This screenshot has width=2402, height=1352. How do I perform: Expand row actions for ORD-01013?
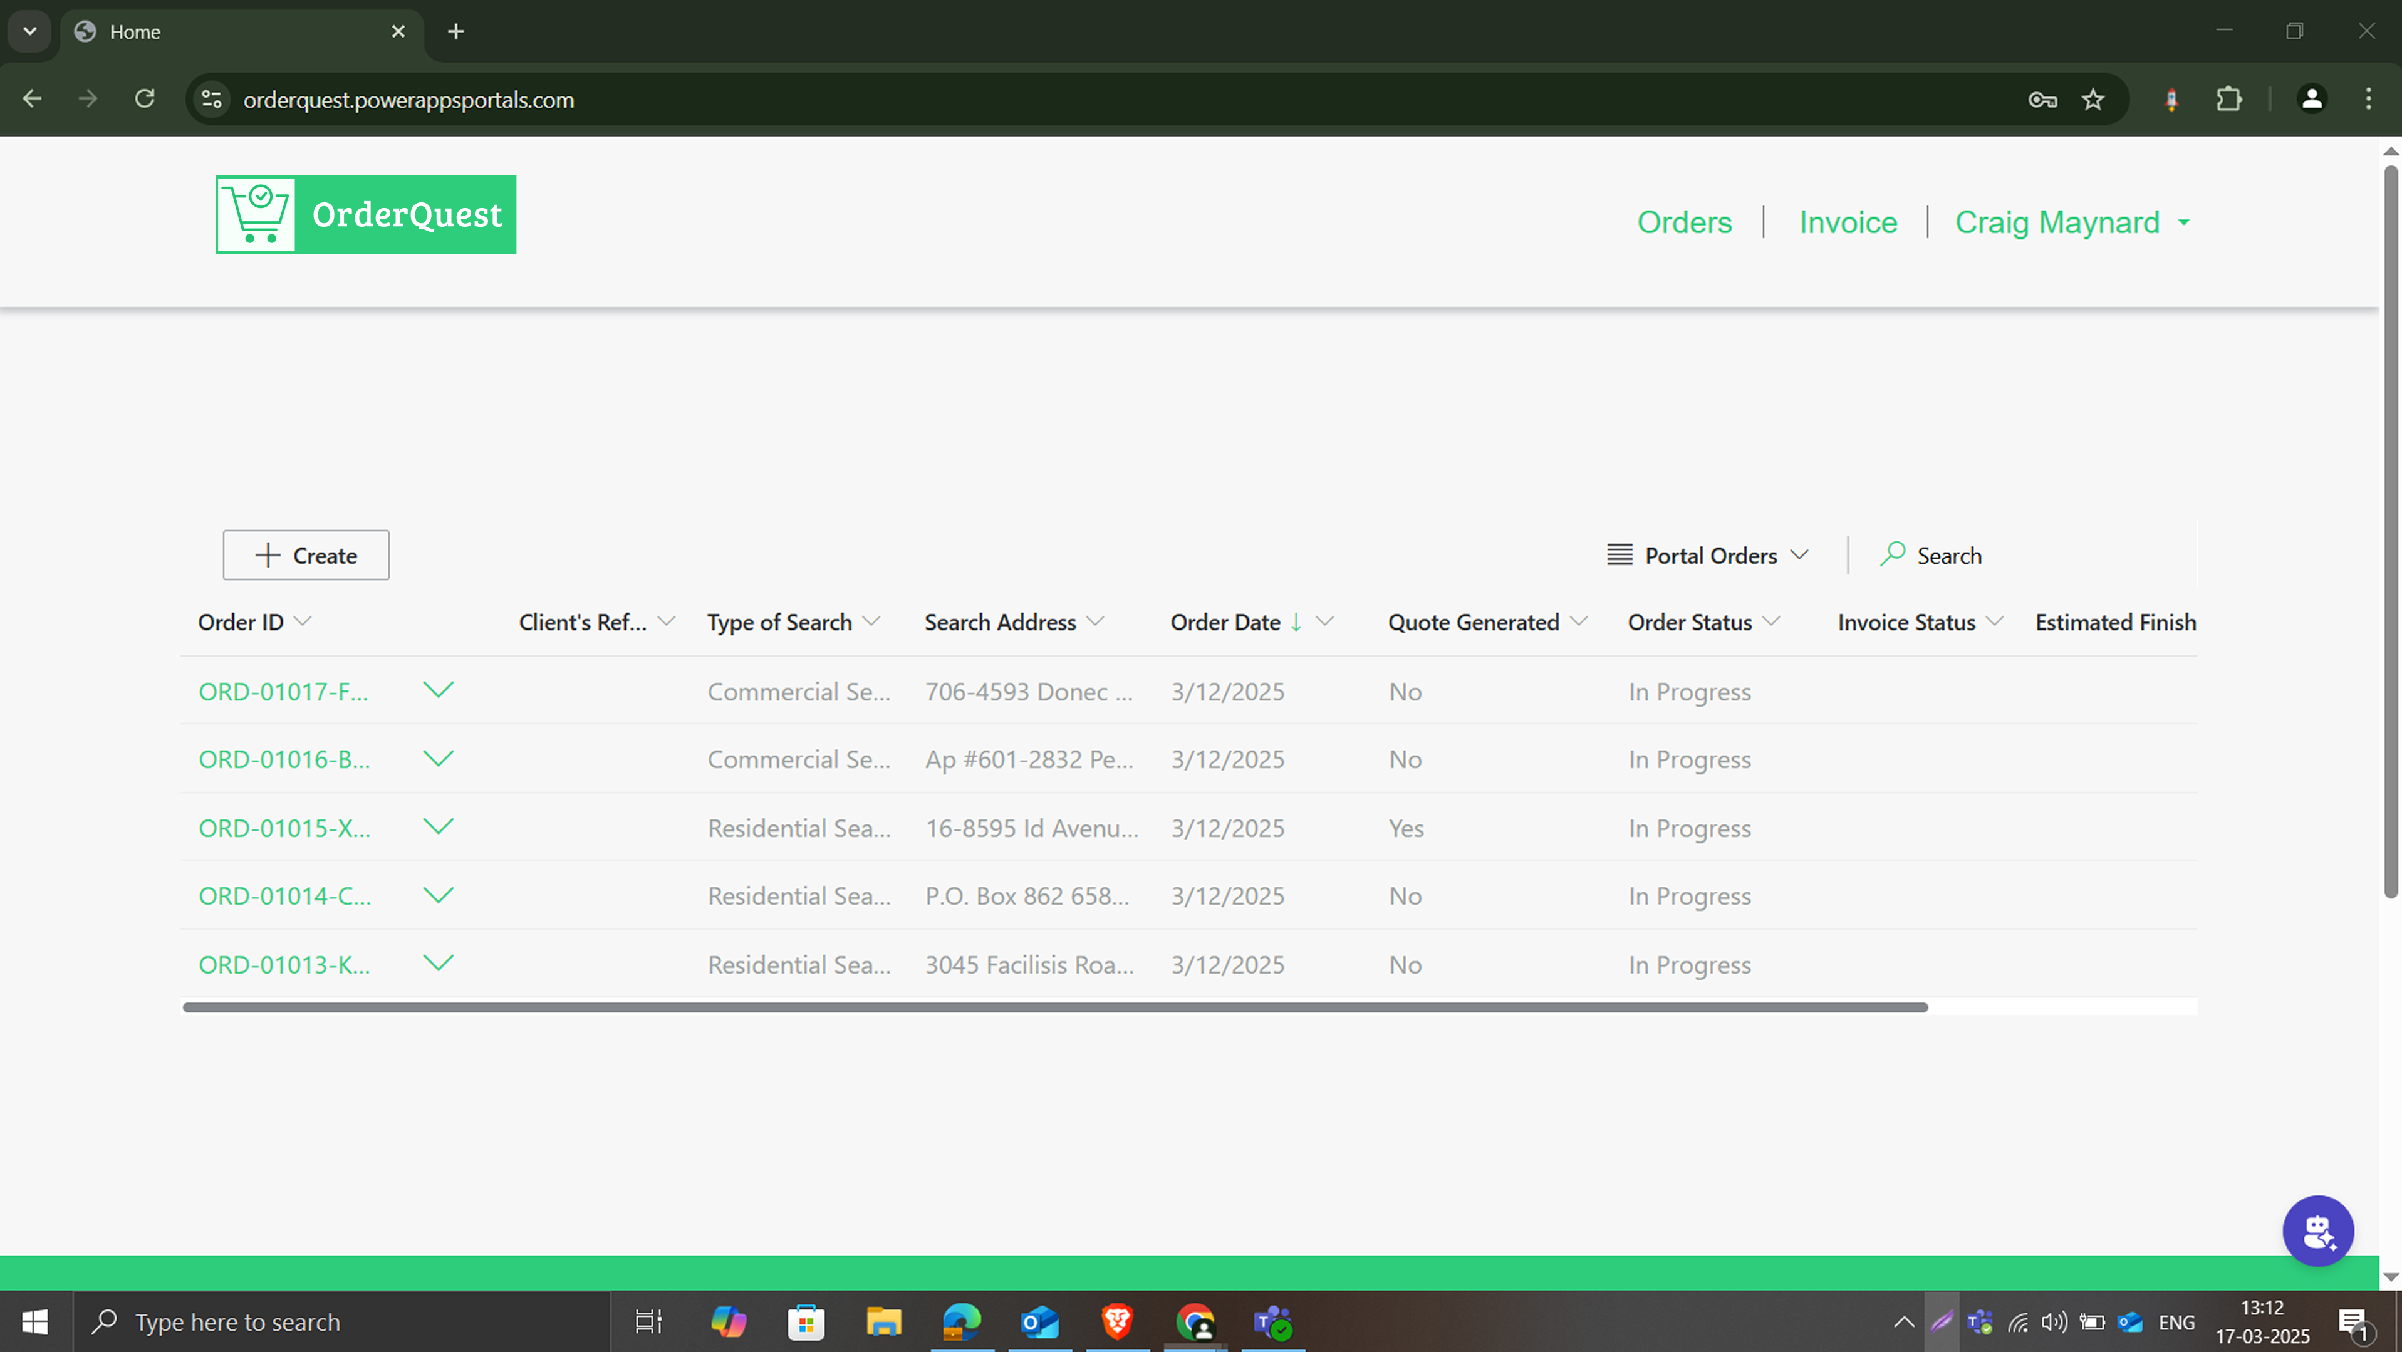click(x=439, y=963)
